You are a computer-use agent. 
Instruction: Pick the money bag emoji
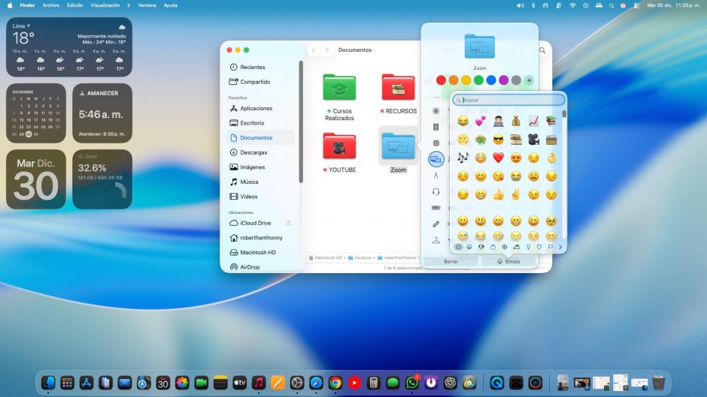(515, 121)
